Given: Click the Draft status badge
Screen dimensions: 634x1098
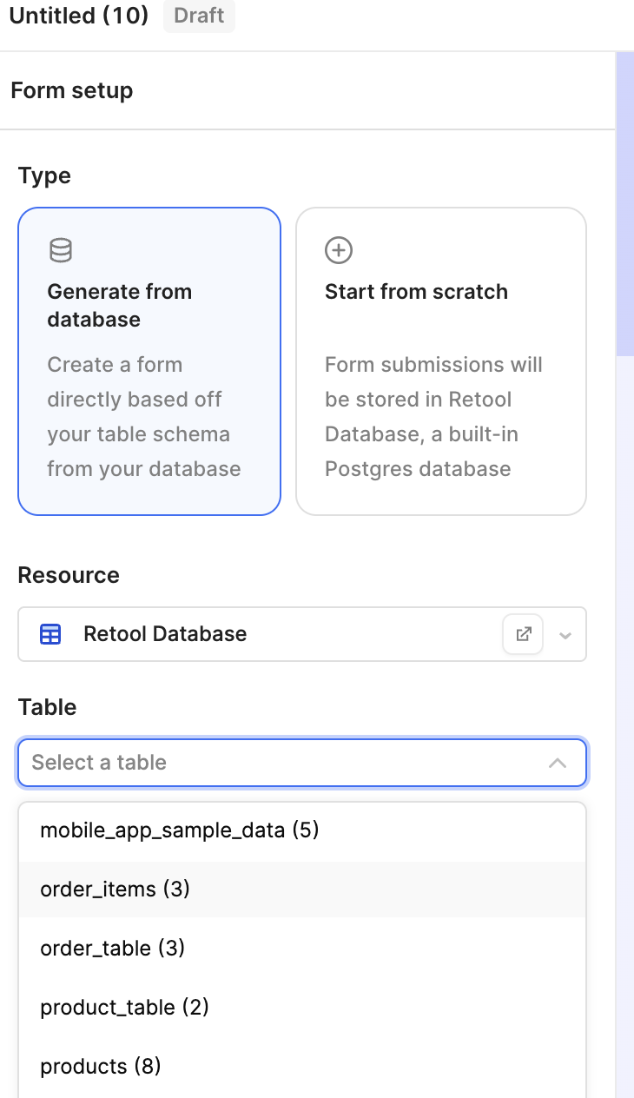Looking at the screenshot, I should pos(199,16).
